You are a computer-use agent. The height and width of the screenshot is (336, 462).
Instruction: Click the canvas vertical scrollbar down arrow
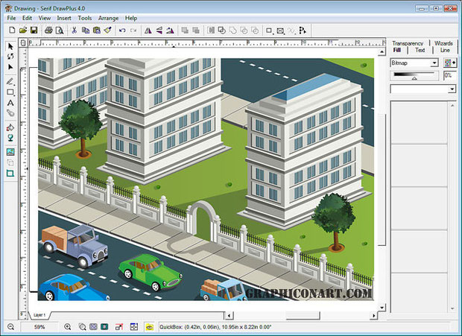pos(382,308)
